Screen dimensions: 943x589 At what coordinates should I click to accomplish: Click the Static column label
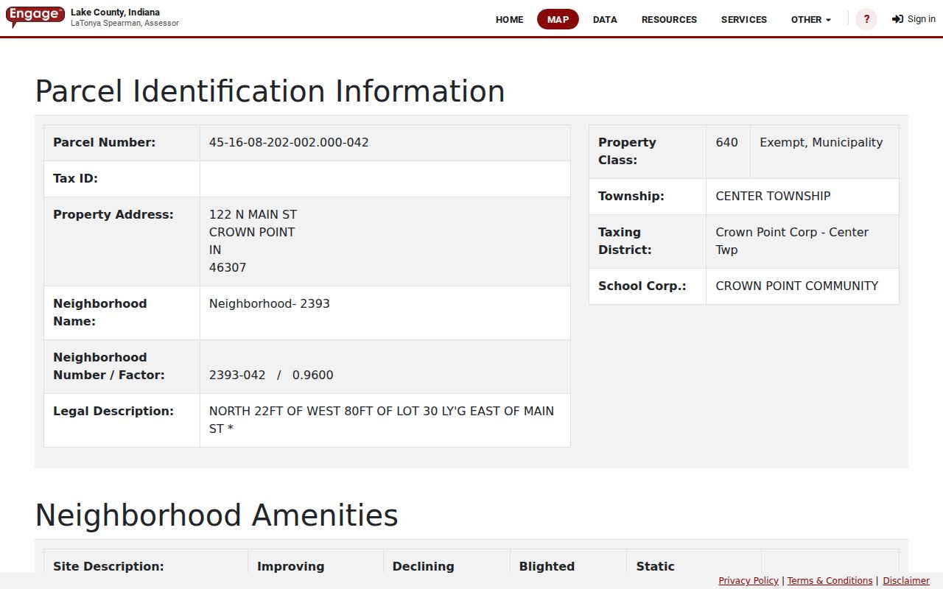656,567
